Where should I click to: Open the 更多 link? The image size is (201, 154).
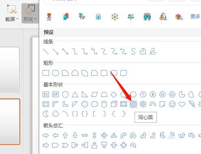click(195, 17)
